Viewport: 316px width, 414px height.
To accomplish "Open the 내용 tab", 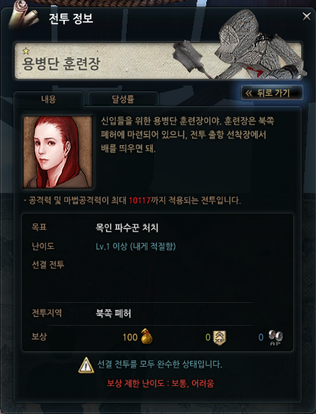I will (x=49, y=99).
